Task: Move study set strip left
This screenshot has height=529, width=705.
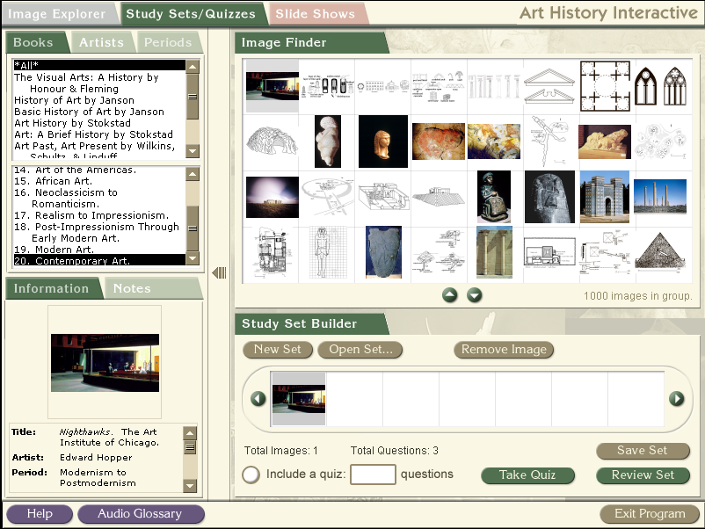Action: click(x=258, y=398)
